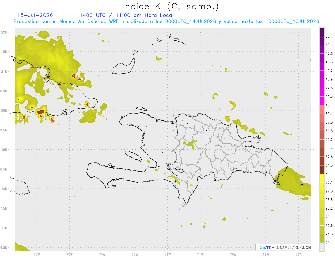Click the latitude label '18N'
The width and height of the screenshot is (335, 258).
tap(4, 189)
